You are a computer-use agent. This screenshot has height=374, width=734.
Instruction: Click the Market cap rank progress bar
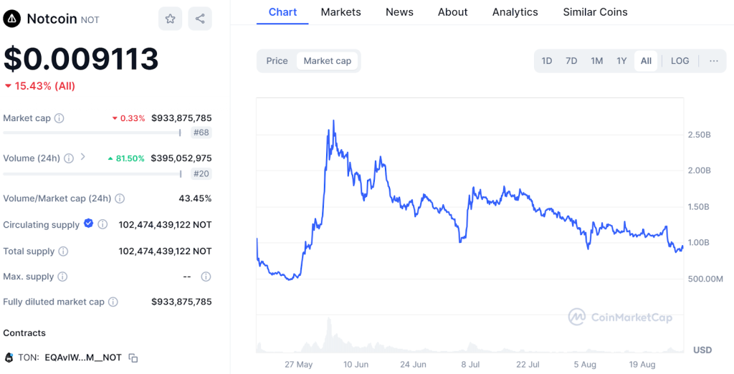92,133
